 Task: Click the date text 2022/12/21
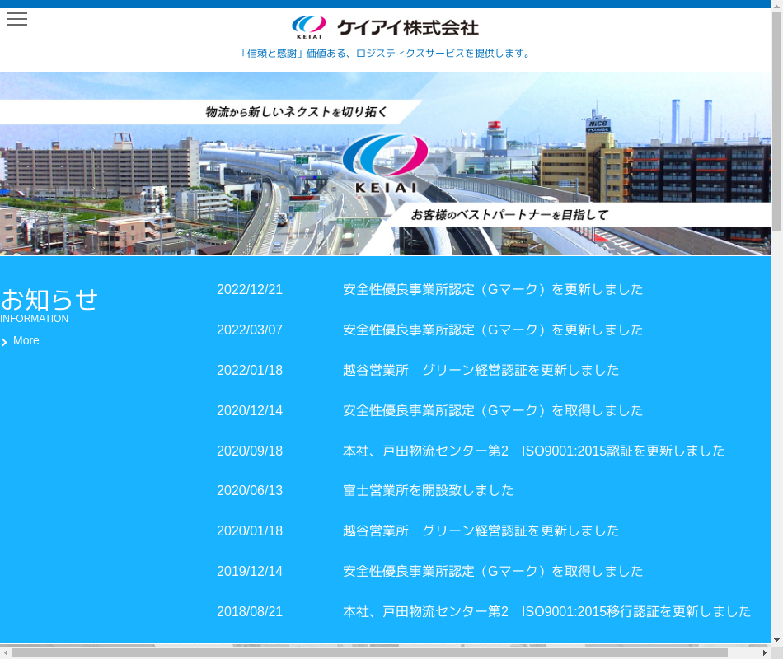pyautogui.click(x=250, y=290)
